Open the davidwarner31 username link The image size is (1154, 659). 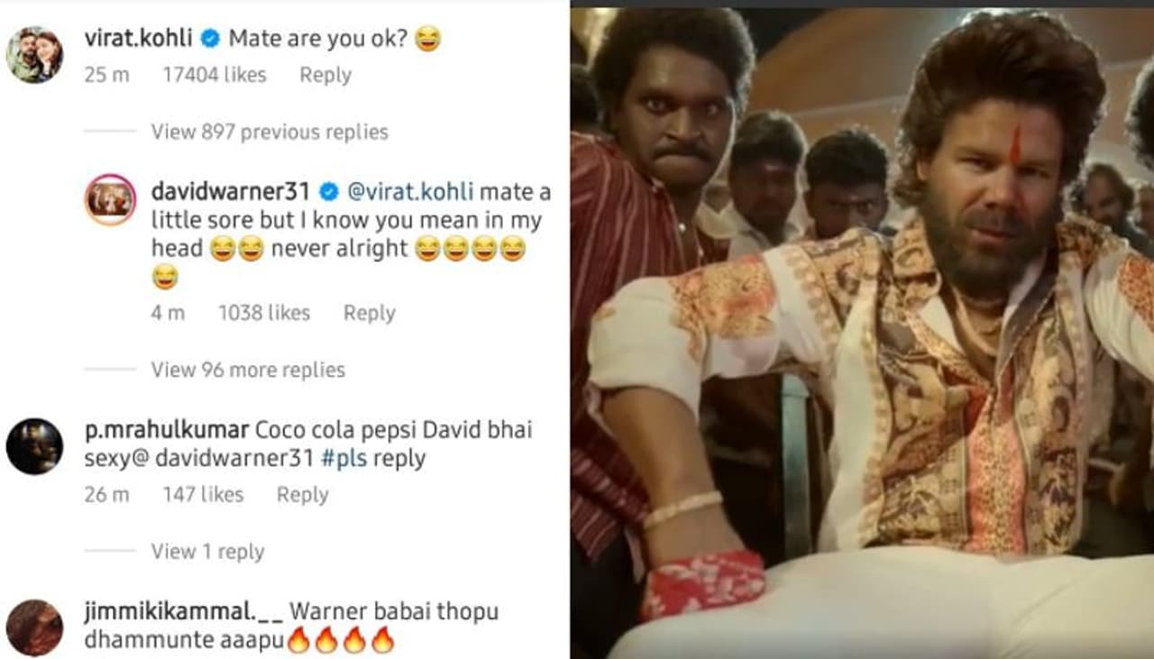[x=231, y=191]
